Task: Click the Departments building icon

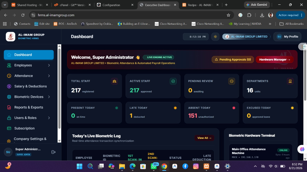Action: 290,81
